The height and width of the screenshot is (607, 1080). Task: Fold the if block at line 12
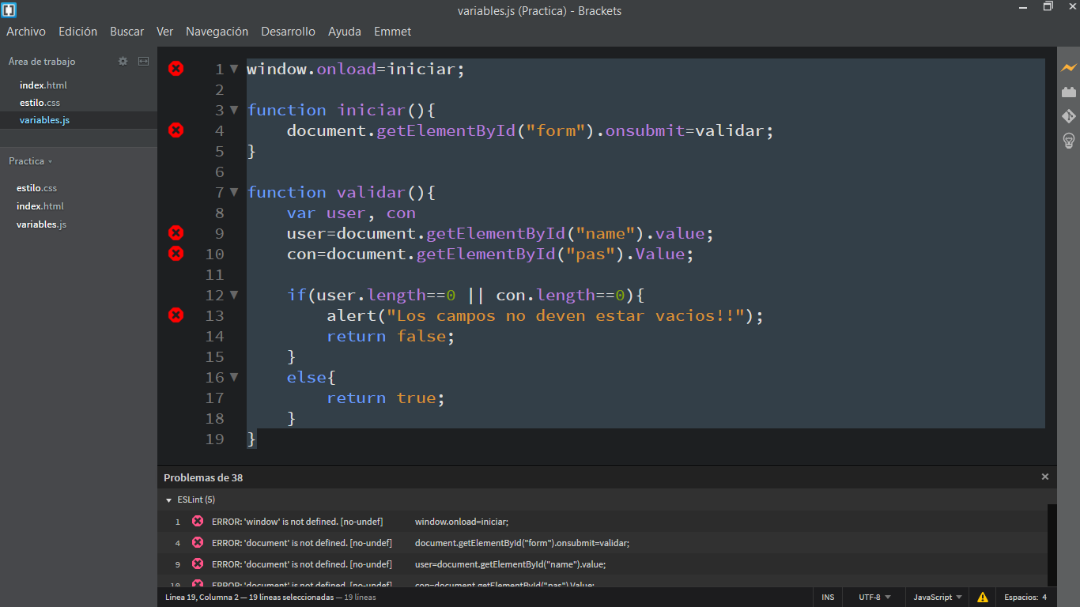(x=234, y=295)
